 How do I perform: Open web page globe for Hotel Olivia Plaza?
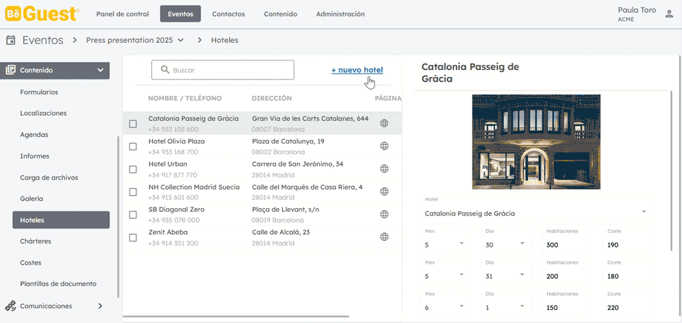tap(384, 147)
